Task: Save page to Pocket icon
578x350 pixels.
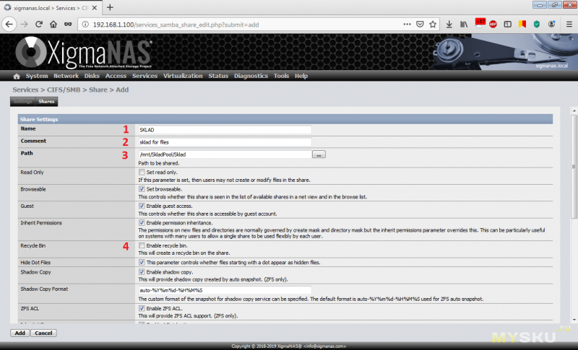Action: (x=420, y=25)
